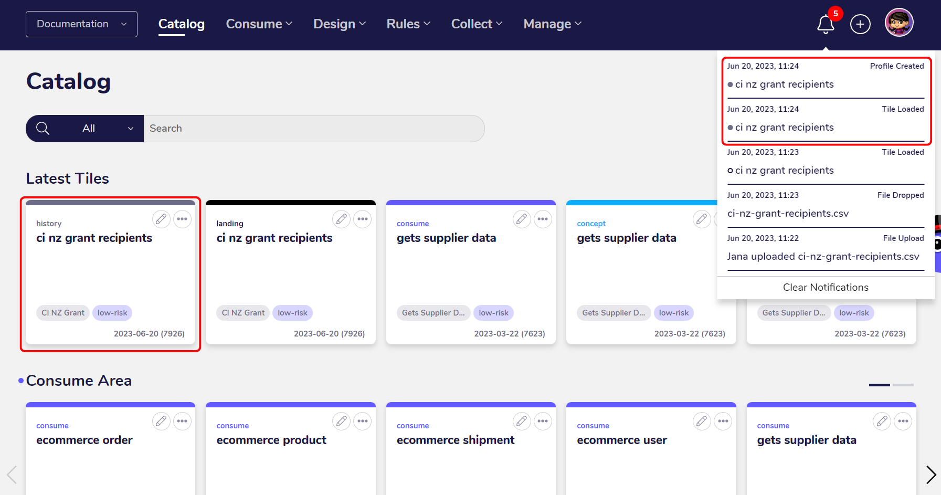The width and height of the screenshot is (941, 495).
Task: Open more options on ecommerce order tile
Action: (182, 421)
